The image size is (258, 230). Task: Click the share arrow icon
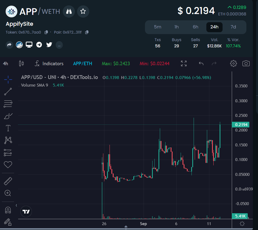point(9,45)
